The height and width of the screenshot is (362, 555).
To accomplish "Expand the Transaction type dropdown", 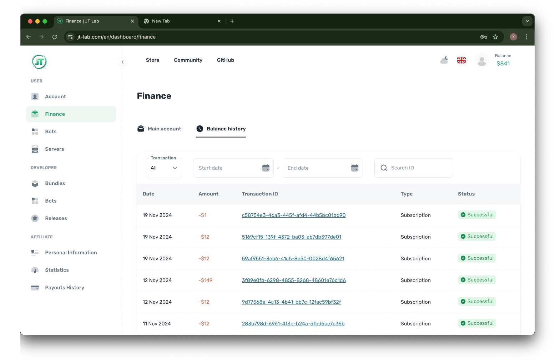I will pyautogui.click(x=164, y=168).
